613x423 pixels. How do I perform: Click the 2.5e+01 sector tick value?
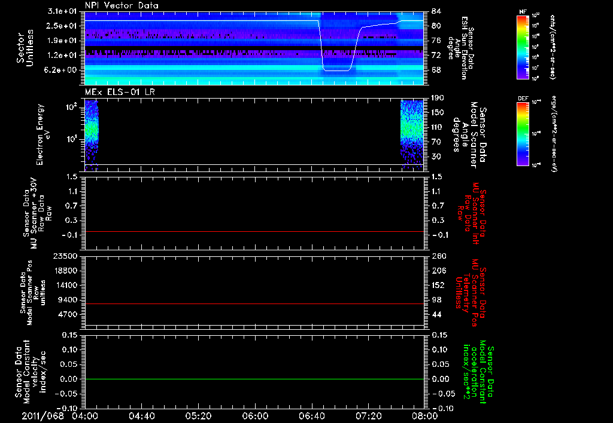[62, 26]
